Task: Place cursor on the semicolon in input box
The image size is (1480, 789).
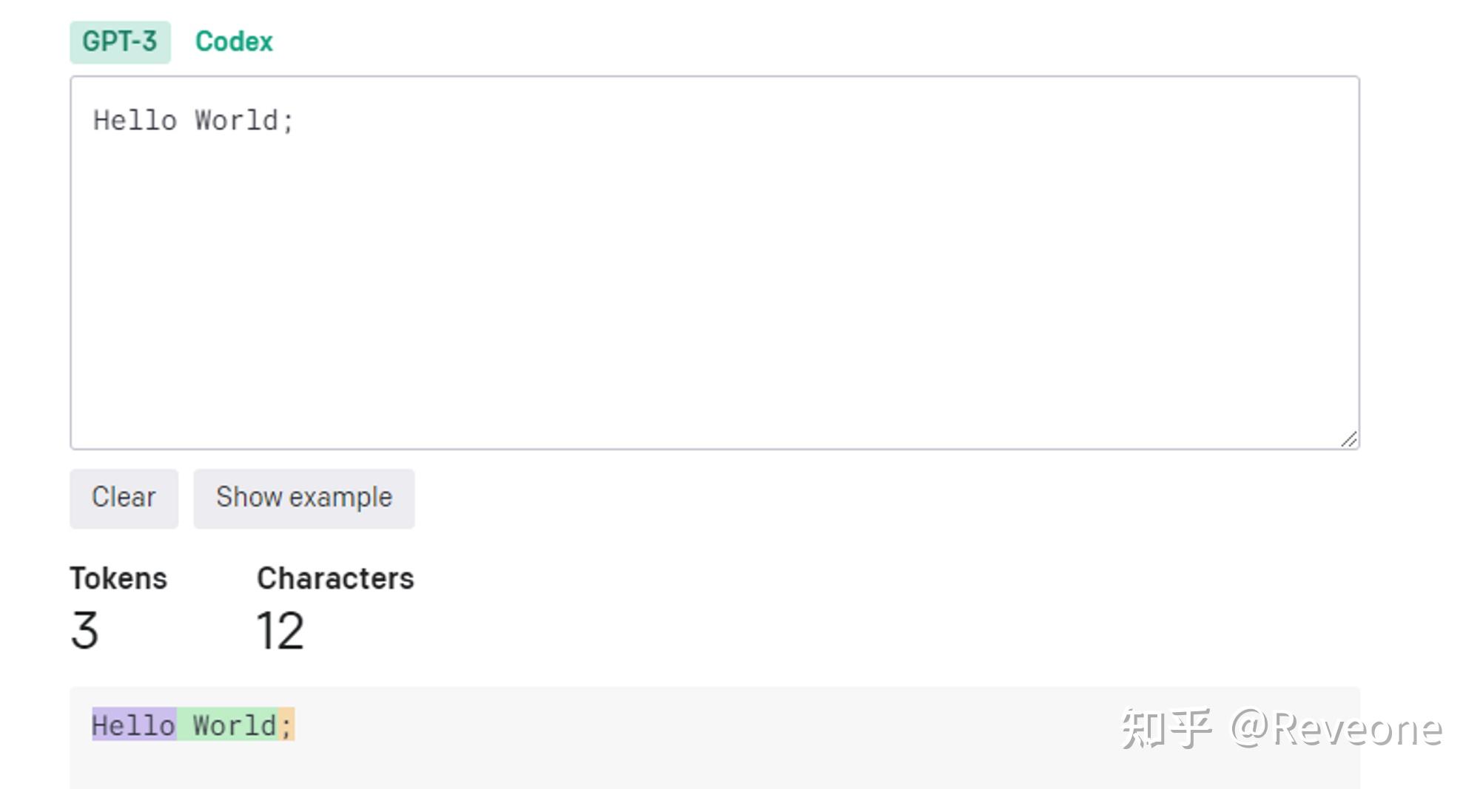Action: pos(288,121)
